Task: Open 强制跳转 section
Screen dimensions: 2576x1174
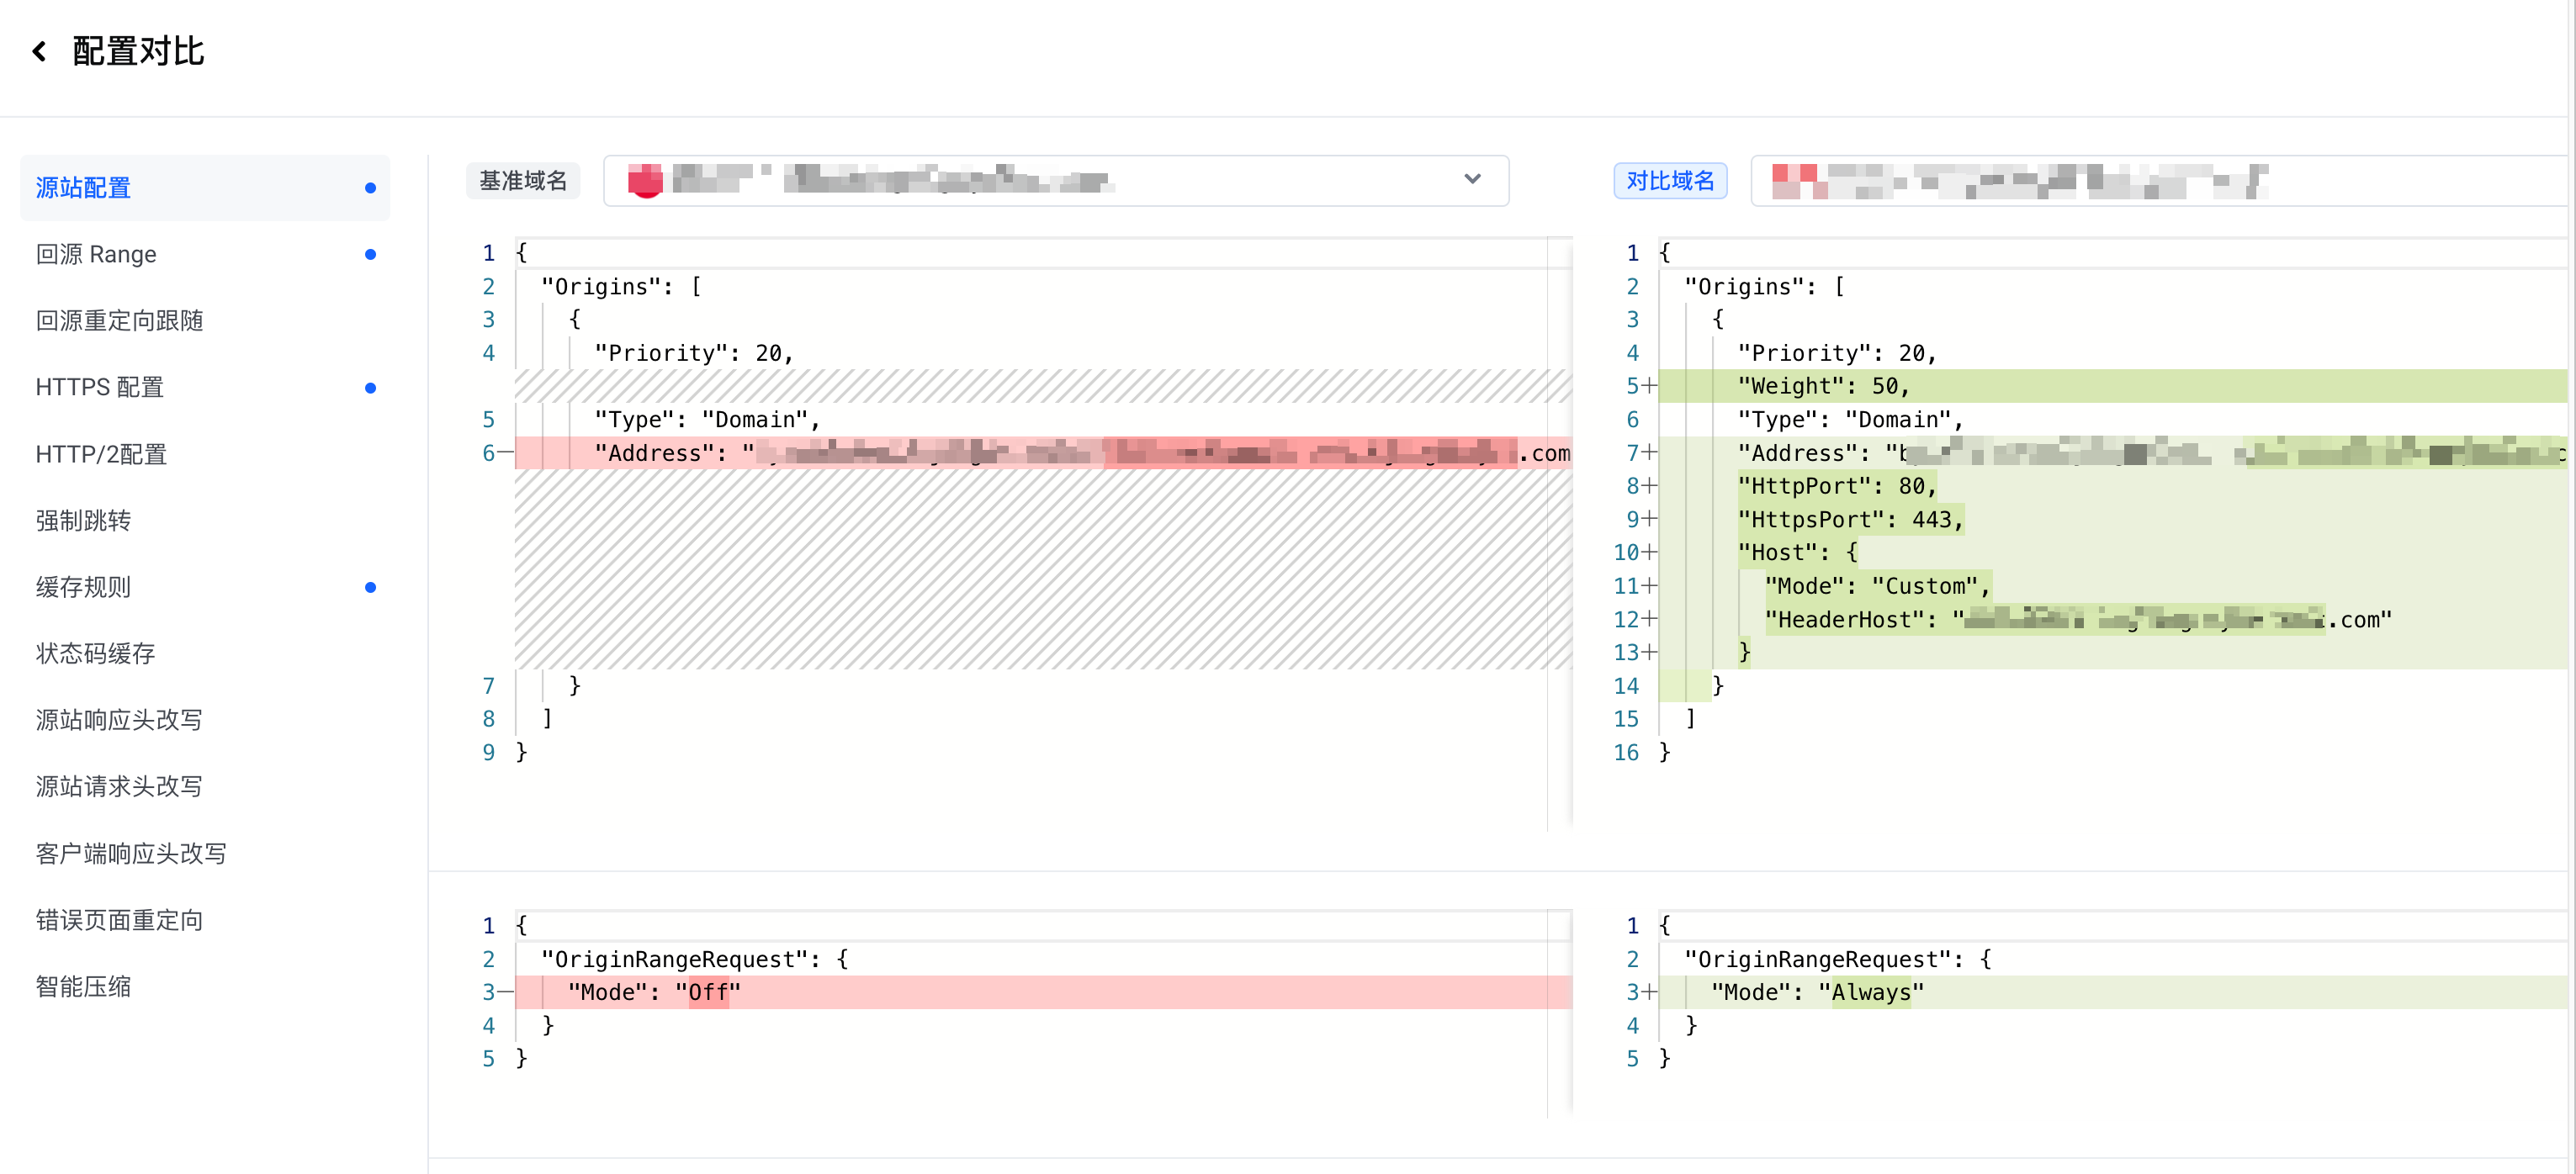Action: 205,520
